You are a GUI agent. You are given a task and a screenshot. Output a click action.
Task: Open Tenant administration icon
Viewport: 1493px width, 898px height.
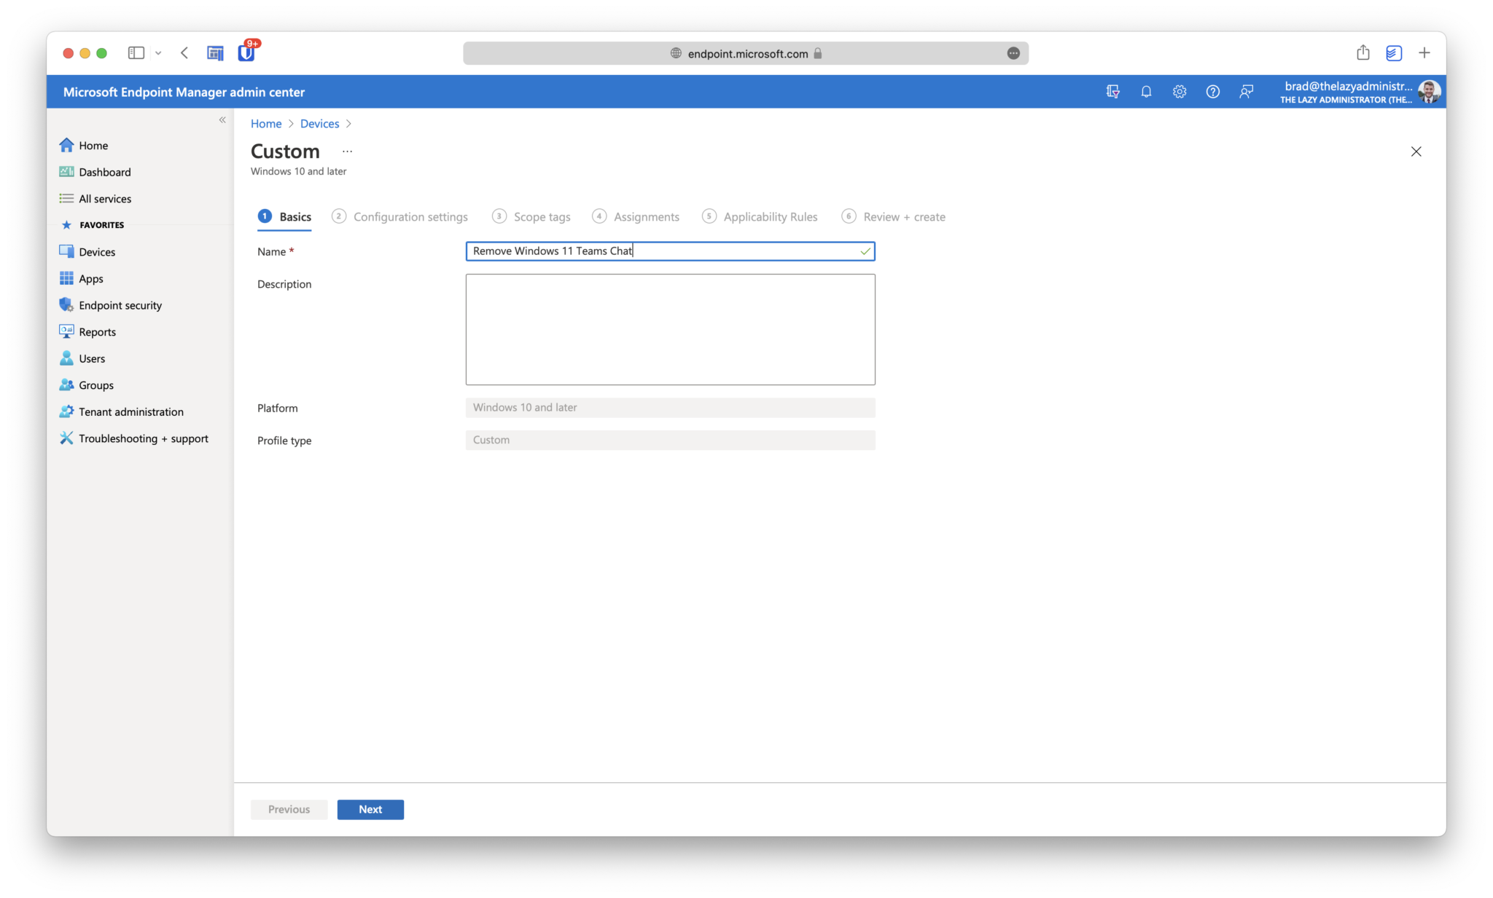coord(66,411)
